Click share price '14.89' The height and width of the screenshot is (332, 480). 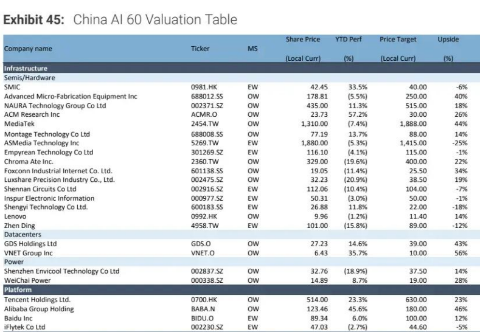click(319, 280)
